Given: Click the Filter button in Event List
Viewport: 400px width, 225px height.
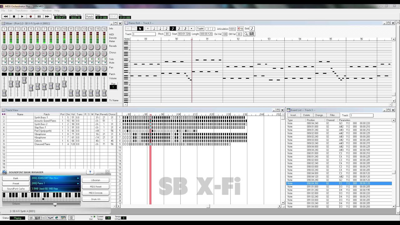Looking at the screenshot, I should pyautogui.click(x=332, y=115).
